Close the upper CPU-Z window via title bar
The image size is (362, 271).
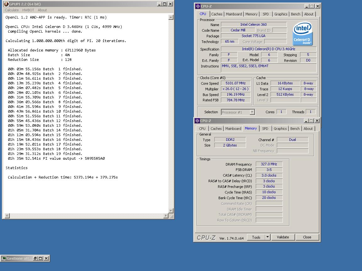pos(318,6)
